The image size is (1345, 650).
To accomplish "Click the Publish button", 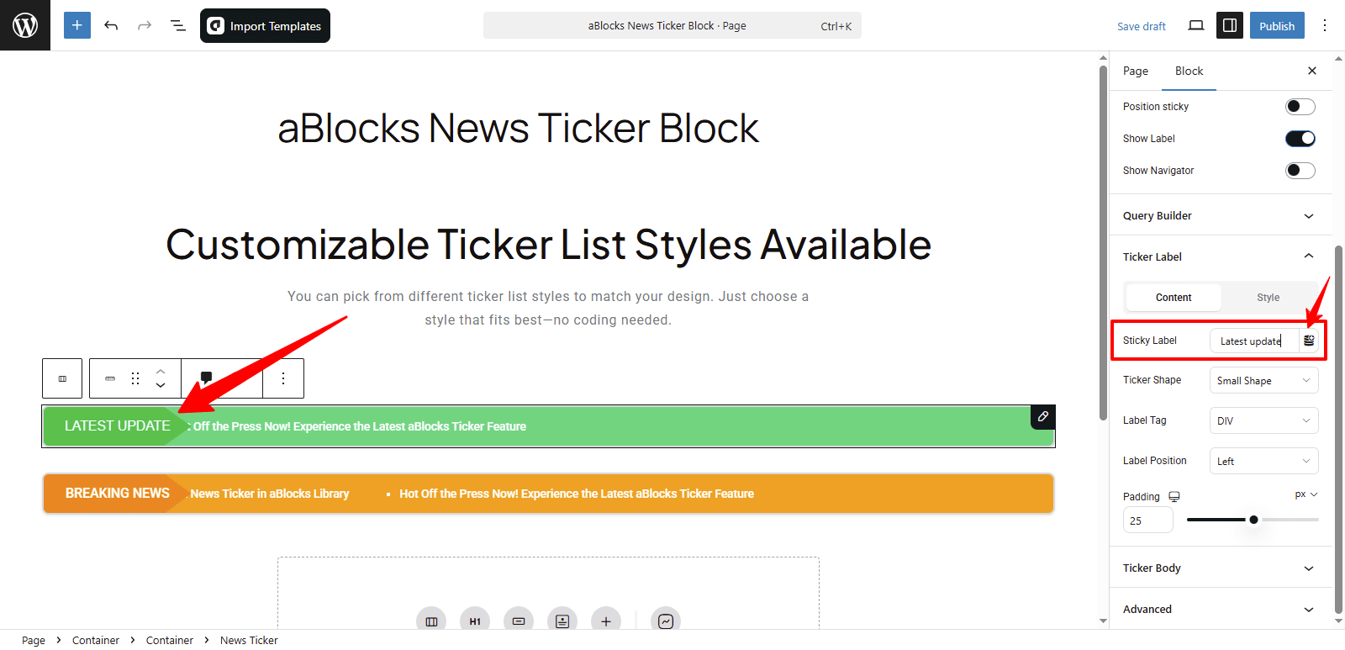I will pos(1277,25).
